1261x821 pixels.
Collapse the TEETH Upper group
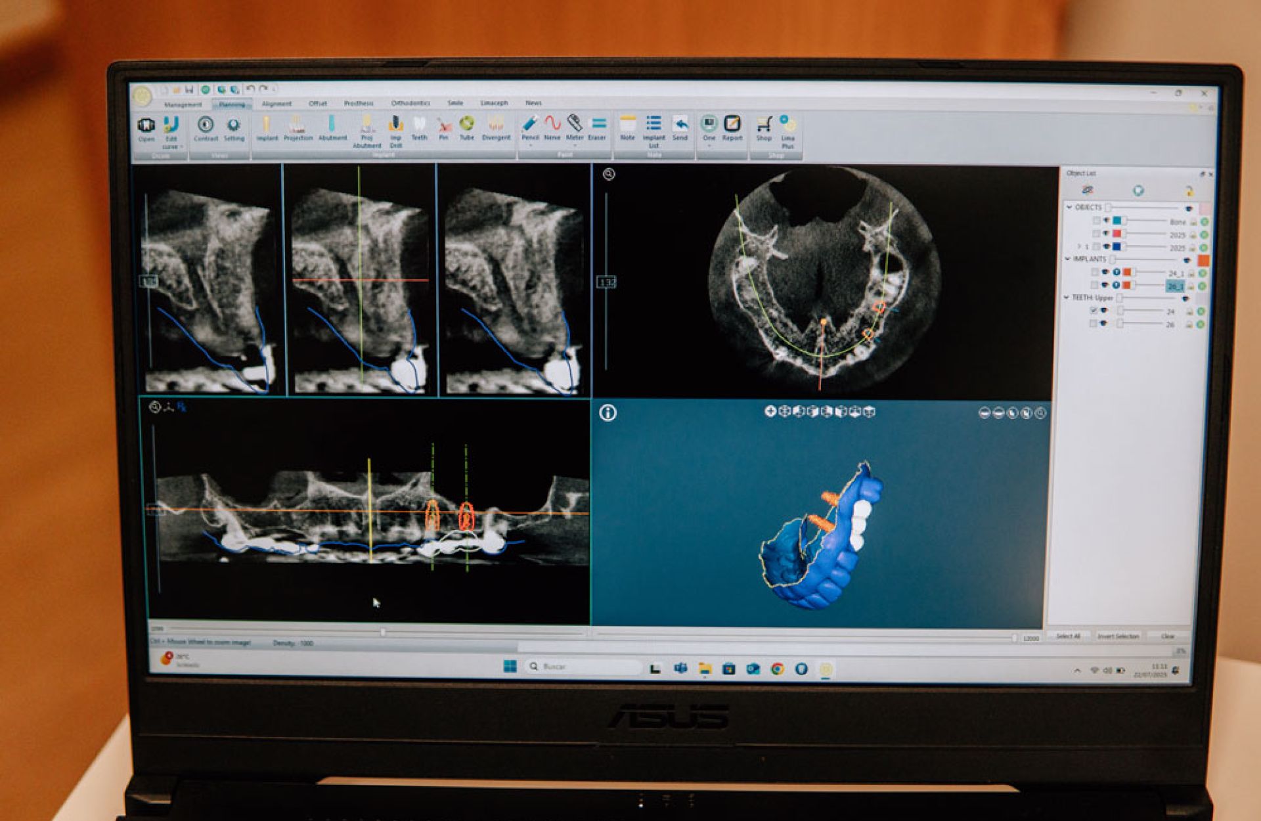coord(1067,298)
